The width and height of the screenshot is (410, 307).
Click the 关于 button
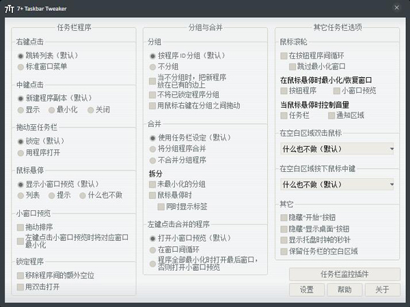pos(383,290)
